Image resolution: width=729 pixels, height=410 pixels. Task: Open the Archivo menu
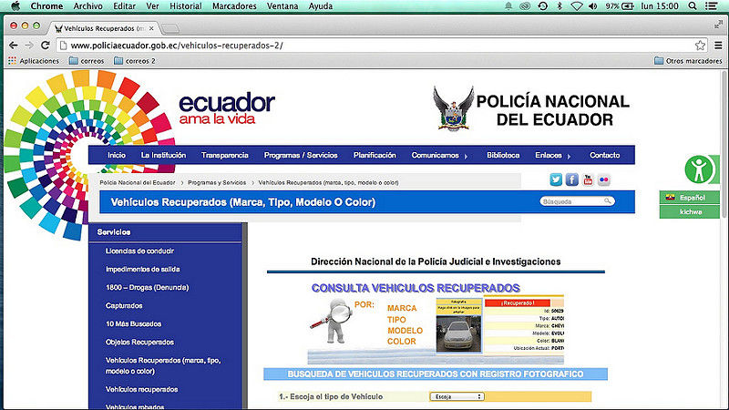click(87, 6)
